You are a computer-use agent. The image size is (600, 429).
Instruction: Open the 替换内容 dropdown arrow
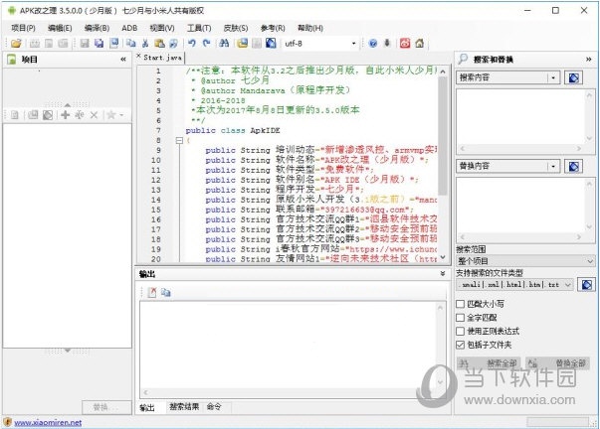point(553,167)
